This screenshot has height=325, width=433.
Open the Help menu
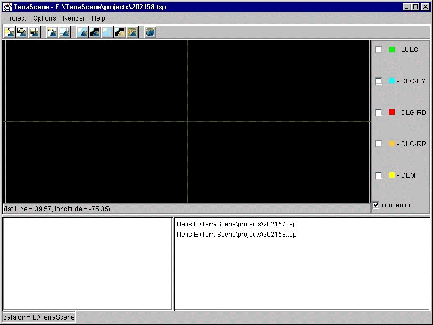pos(99,18)
